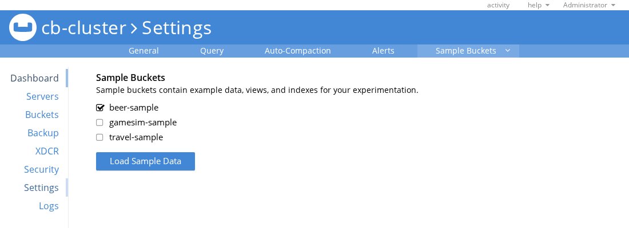This screenshot has width=629, height=228.
Task: Select XDCR in the sidebar
Action: click(x=47, y=151)
